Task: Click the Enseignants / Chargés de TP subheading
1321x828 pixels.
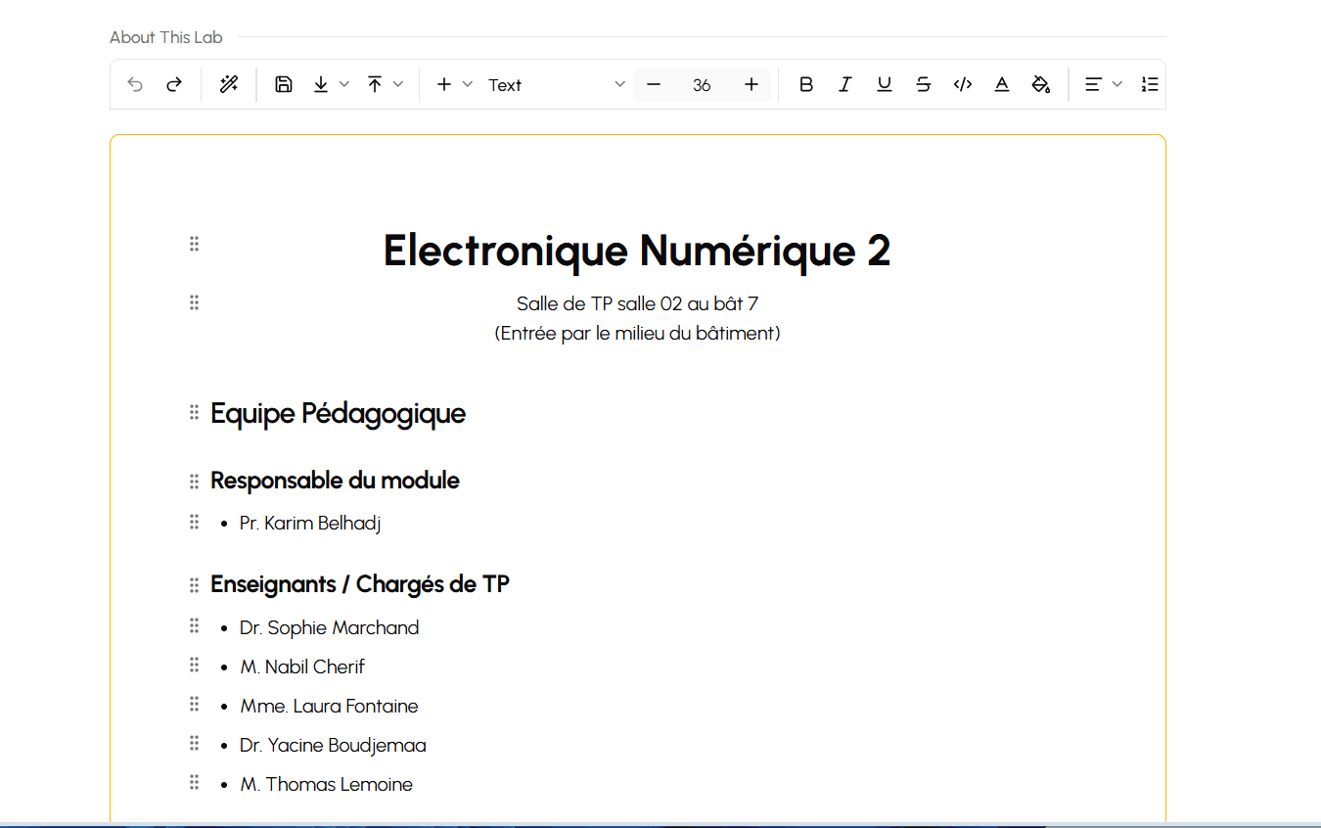Action: click(360, 584)
